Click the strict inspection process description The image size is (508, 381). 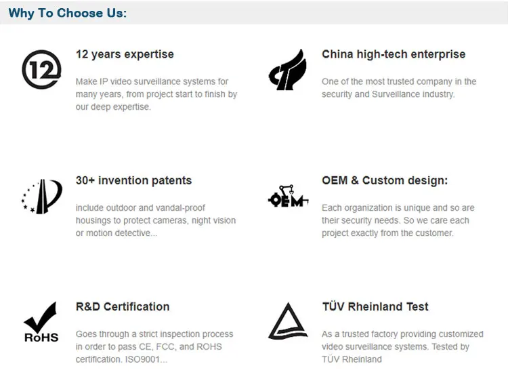[x=154, y=346]
